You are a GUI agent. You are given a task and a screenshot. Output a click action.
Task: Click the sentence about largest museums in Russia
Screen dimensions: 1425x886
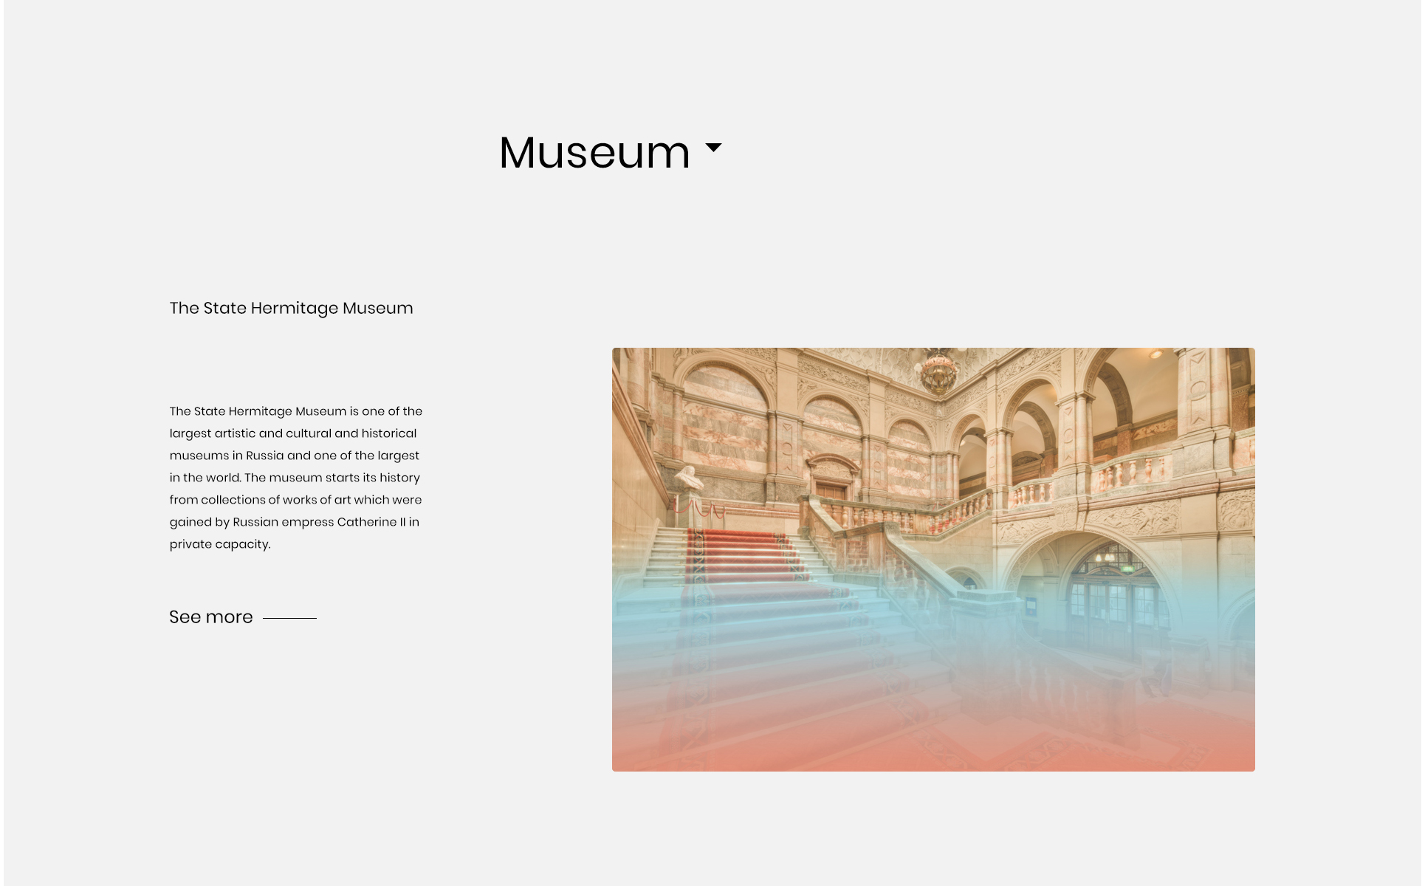pos(294,456)
